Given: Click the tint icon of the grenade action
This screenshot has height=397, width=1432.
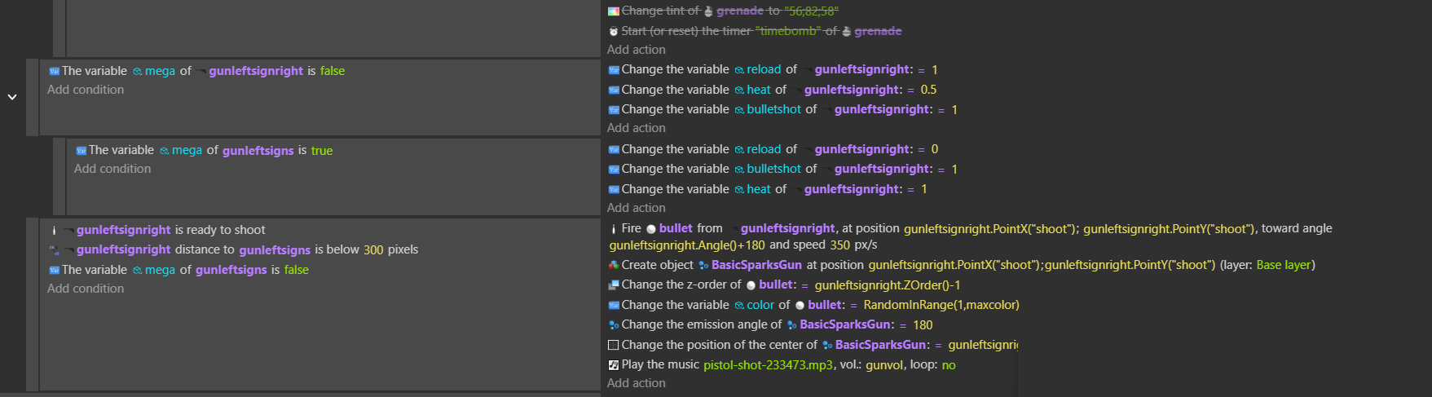Looking at the screenshot, I should (x=614, y=11).
